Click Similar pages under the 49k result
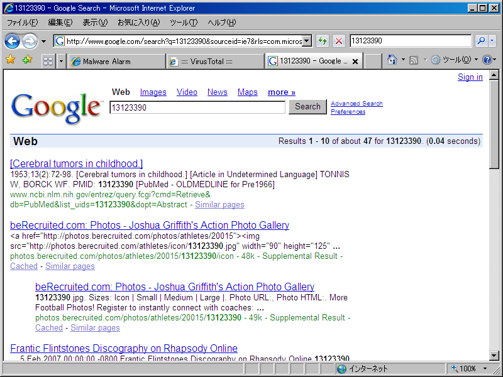This screenshot has width=503, height=377. (x=95, y=327)
